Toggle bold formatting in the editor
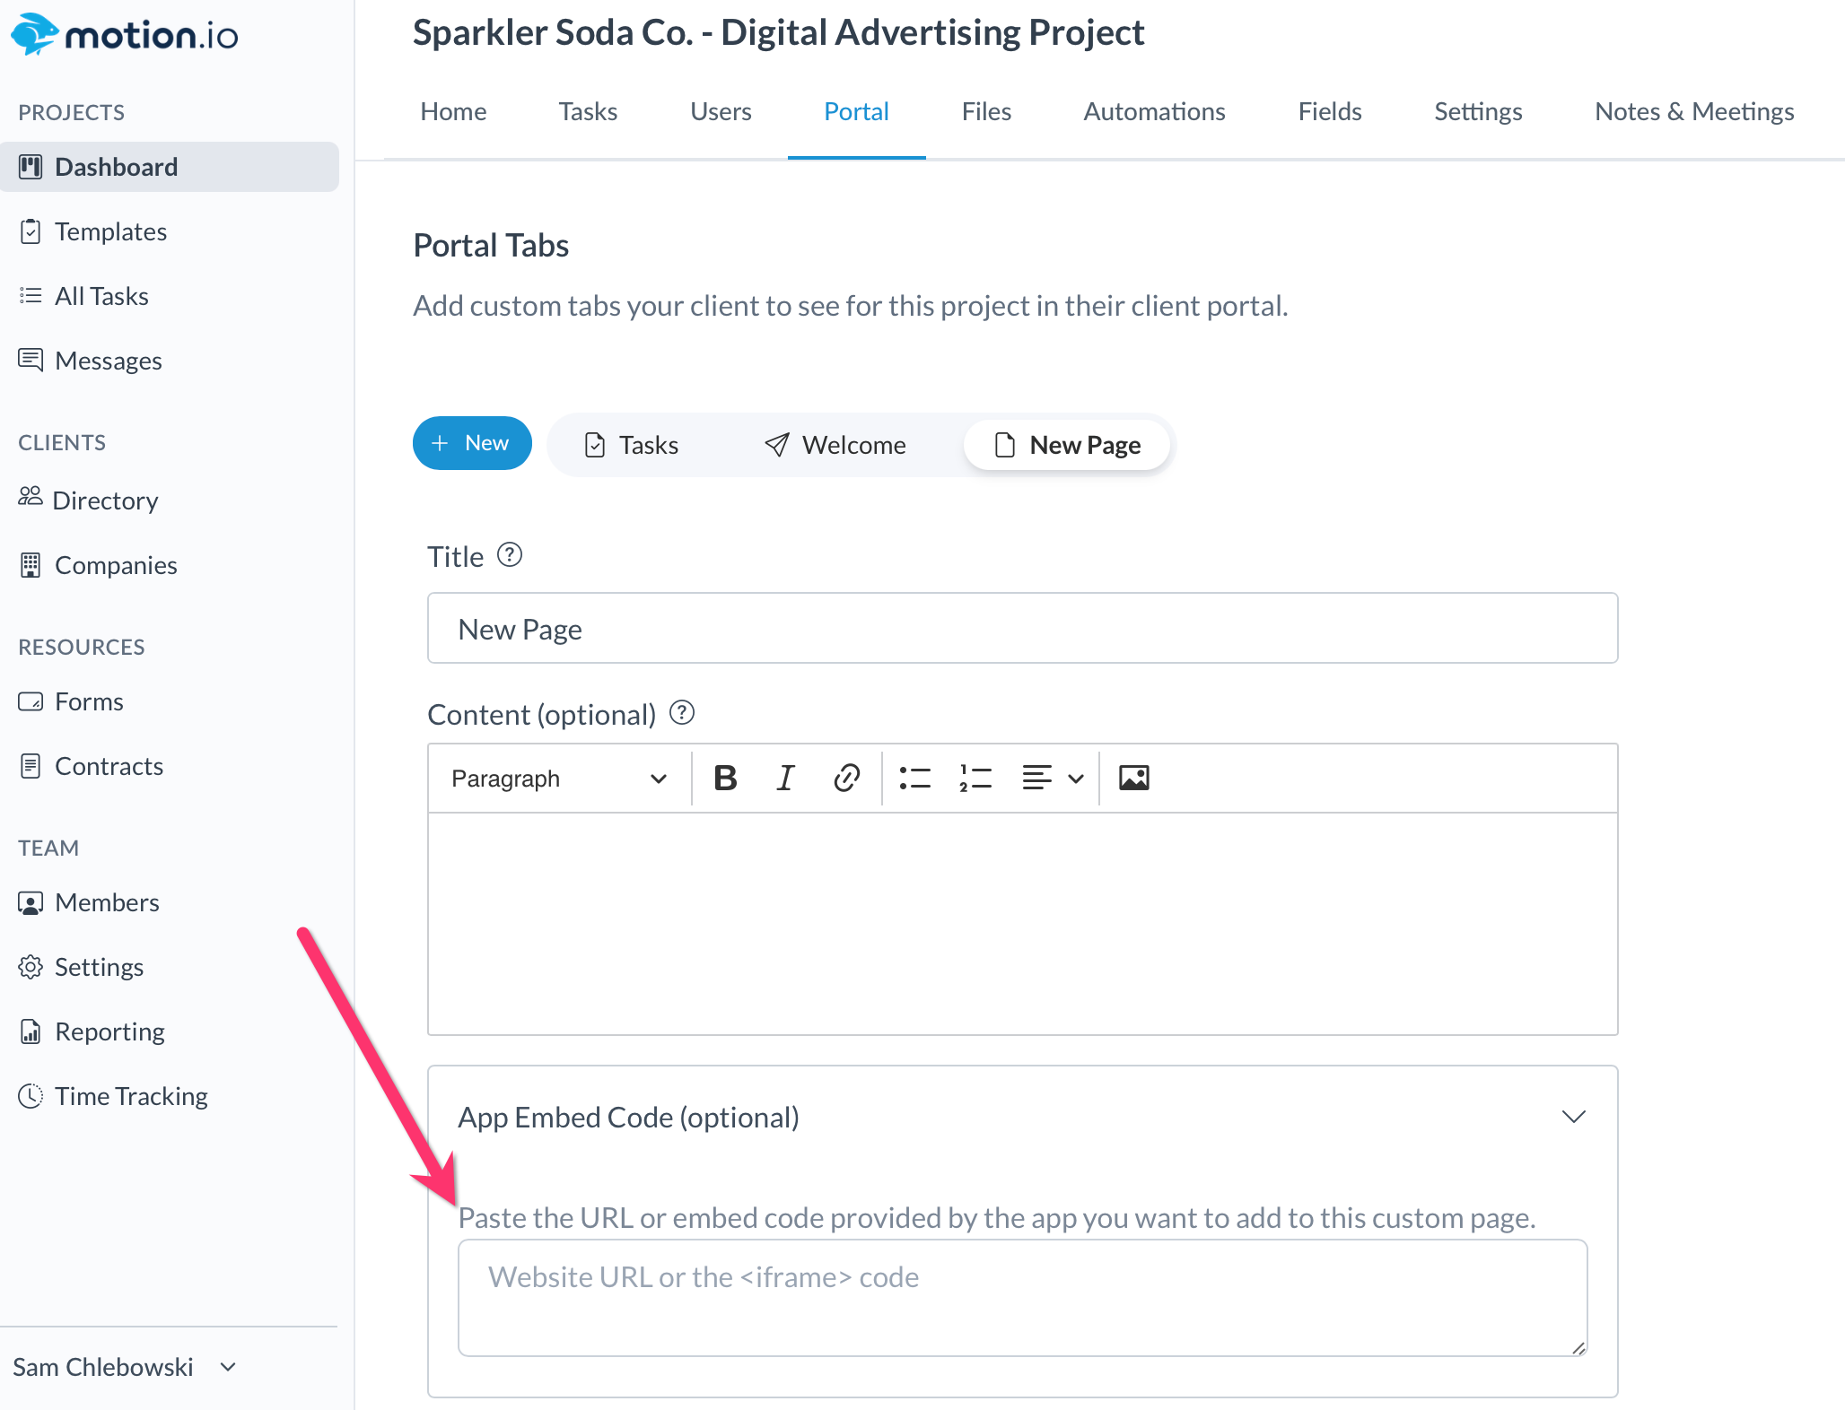The height and width of the screenshot is (1410, 1845). pos(725,778)
